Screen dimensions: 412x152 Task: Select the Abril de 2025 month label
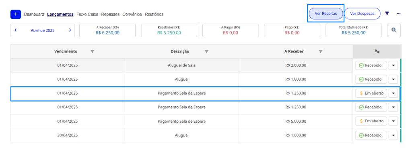(43, 30)
